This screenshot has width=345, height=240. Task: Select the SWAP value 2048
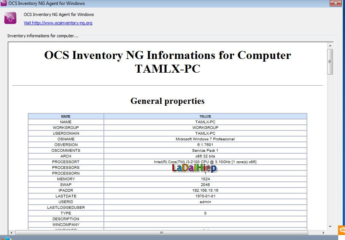tap(205, 185)
